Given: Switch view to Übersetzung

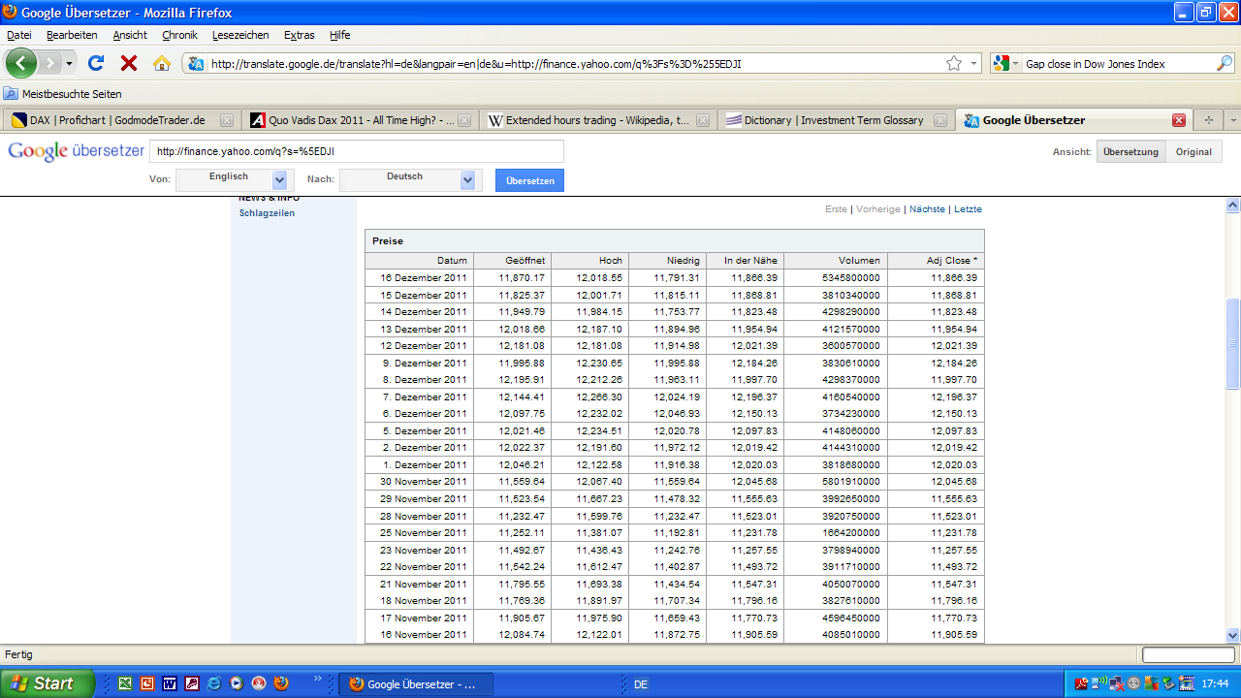Looking at the screenshot, I should (1130, 152).
